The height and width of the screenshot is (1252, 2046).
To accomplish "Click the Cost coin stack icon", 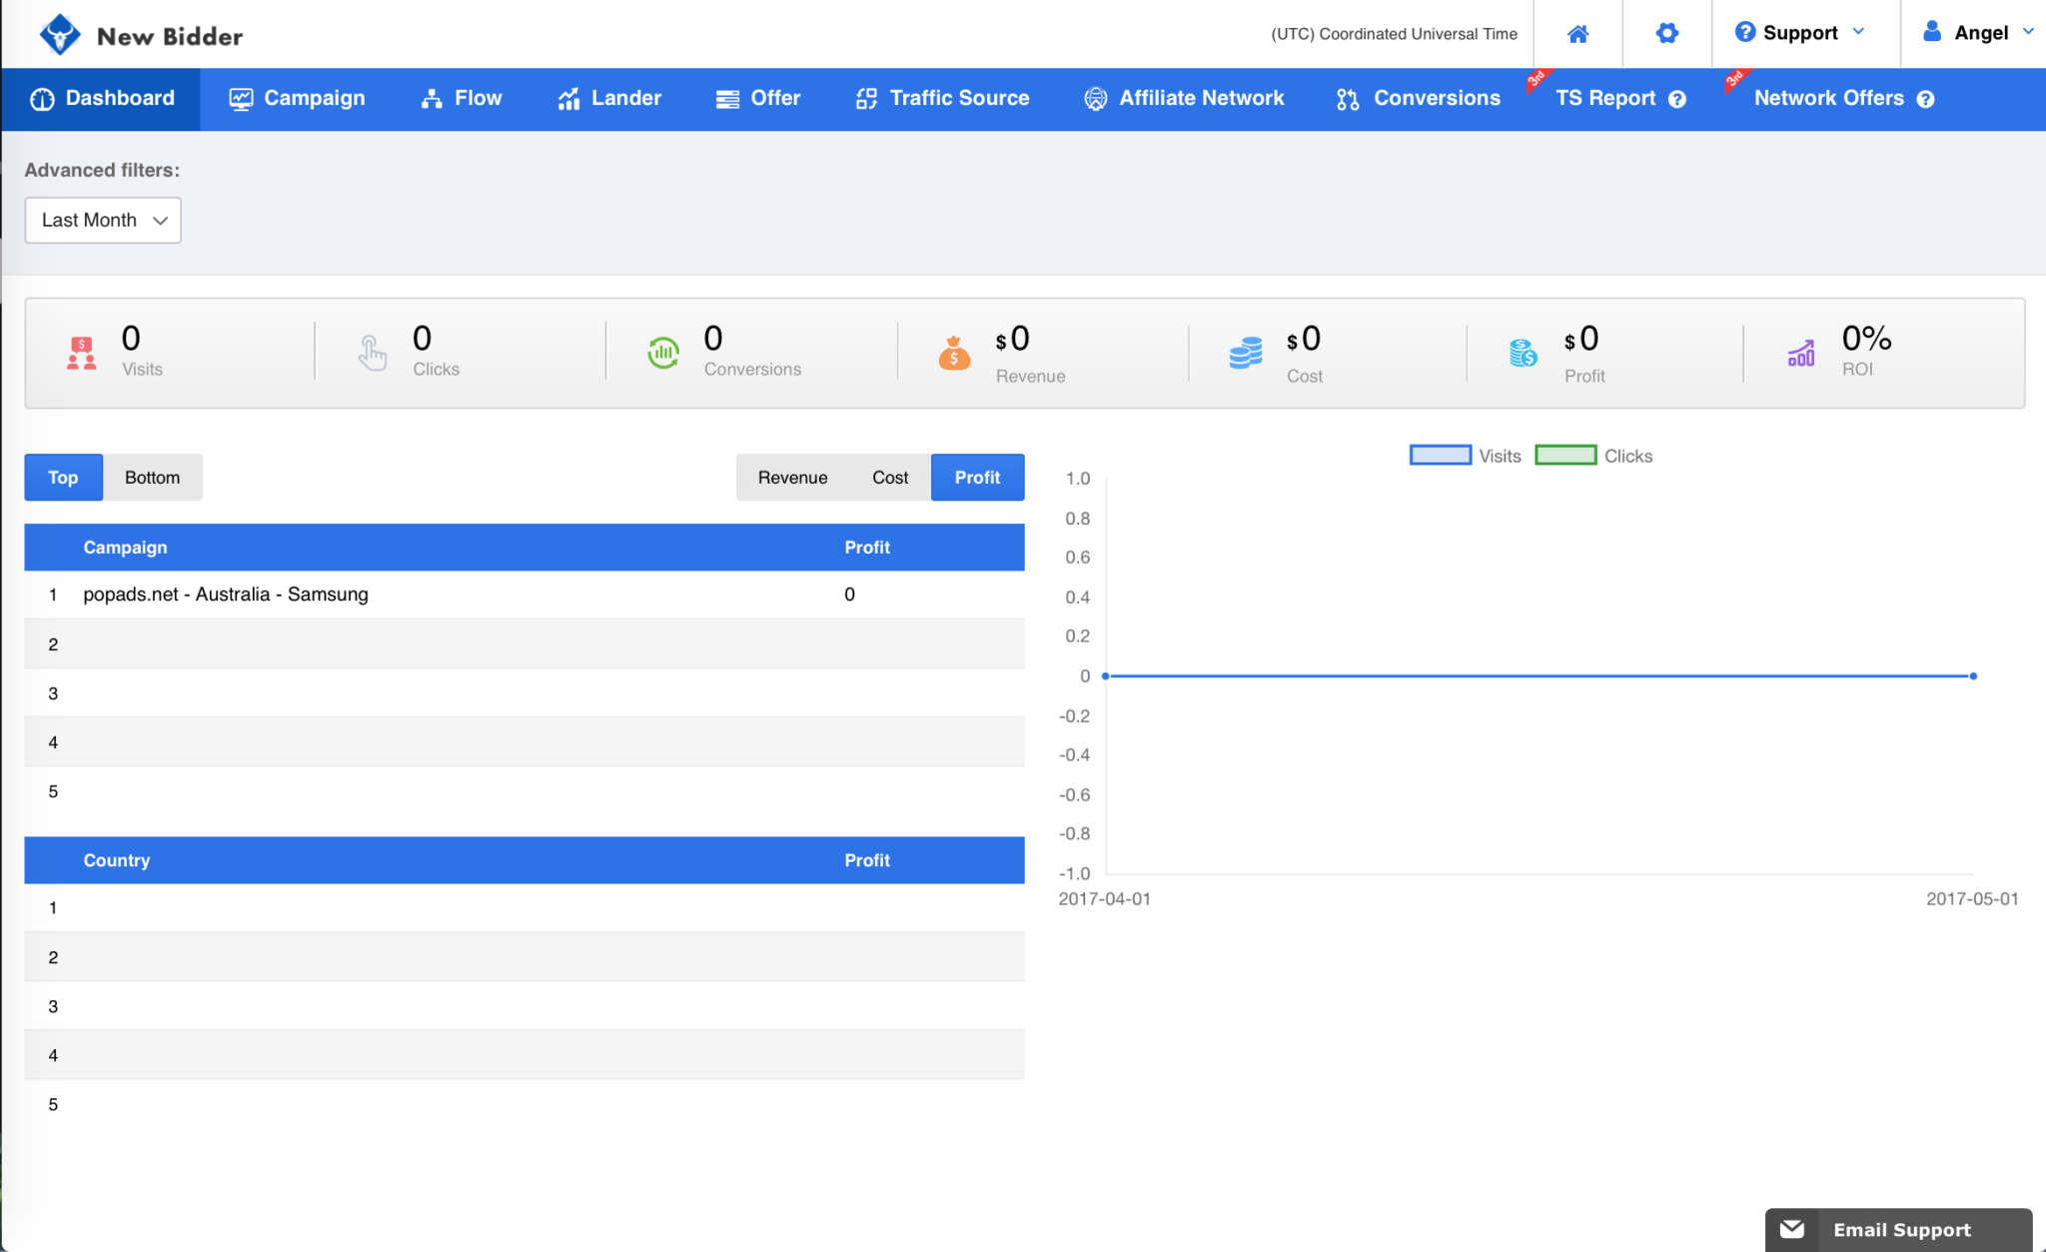I will pyautogui.click(x=1245, y=353).
